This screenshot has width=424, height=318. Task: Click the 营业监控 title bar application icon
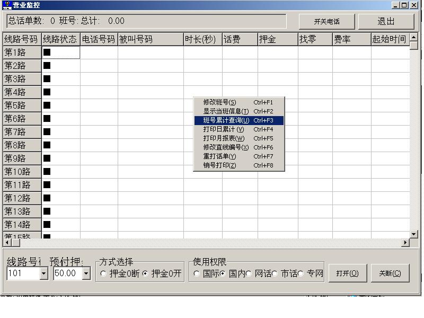coord(7,5)
